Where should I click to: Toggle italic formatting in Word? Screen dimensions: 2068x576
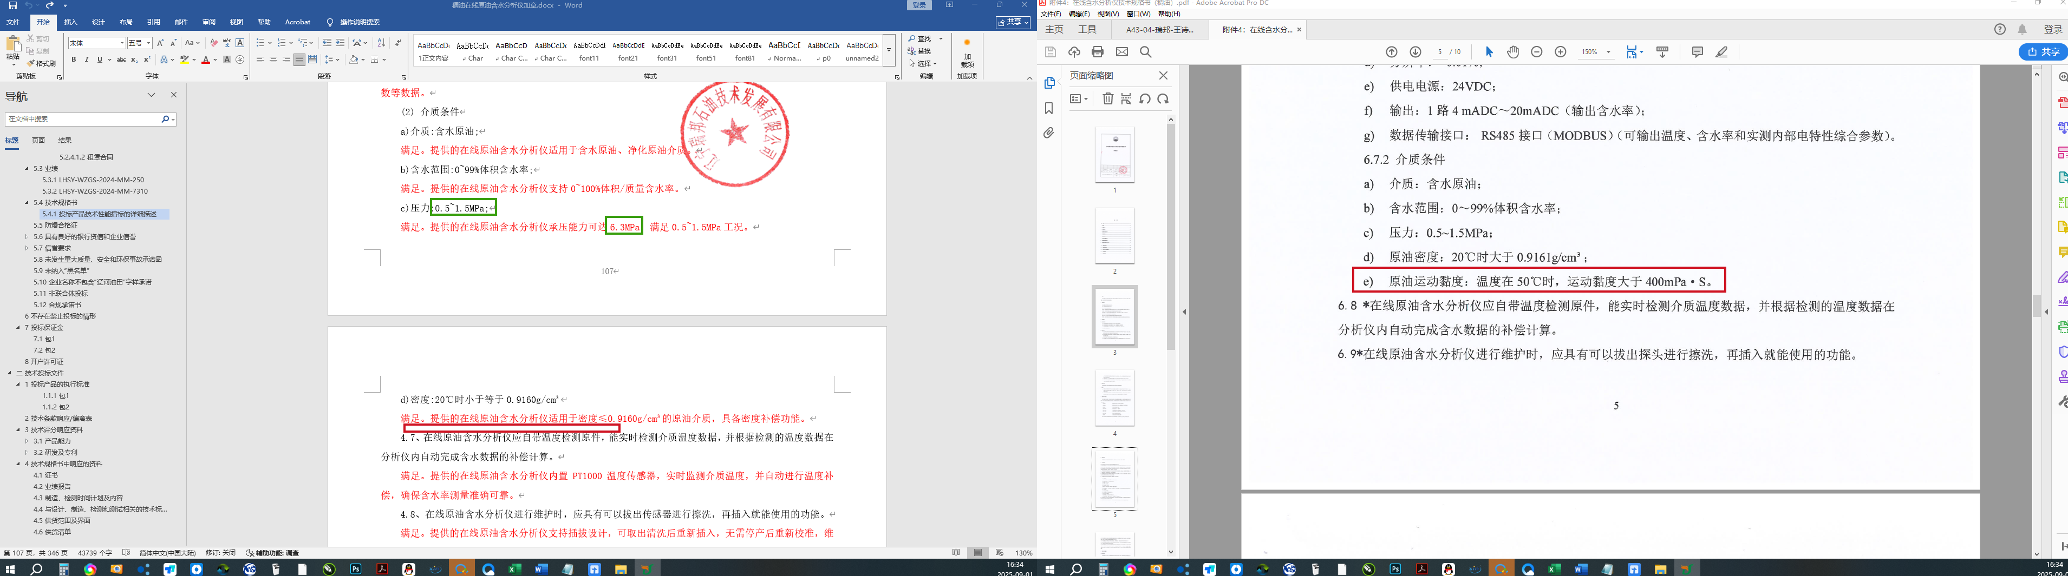[x=87, y=59]
